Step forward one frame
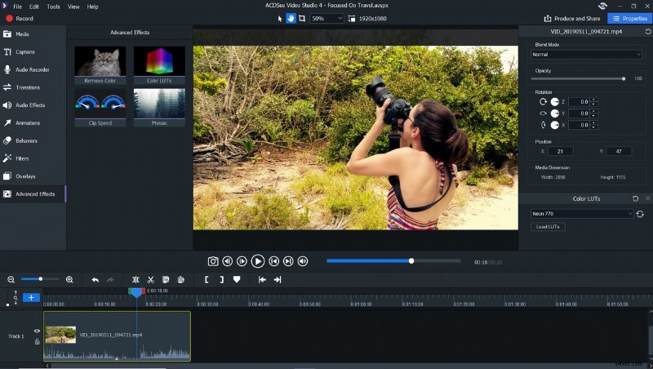This screenshot has height=369, width=653. (x=242, y=261)
